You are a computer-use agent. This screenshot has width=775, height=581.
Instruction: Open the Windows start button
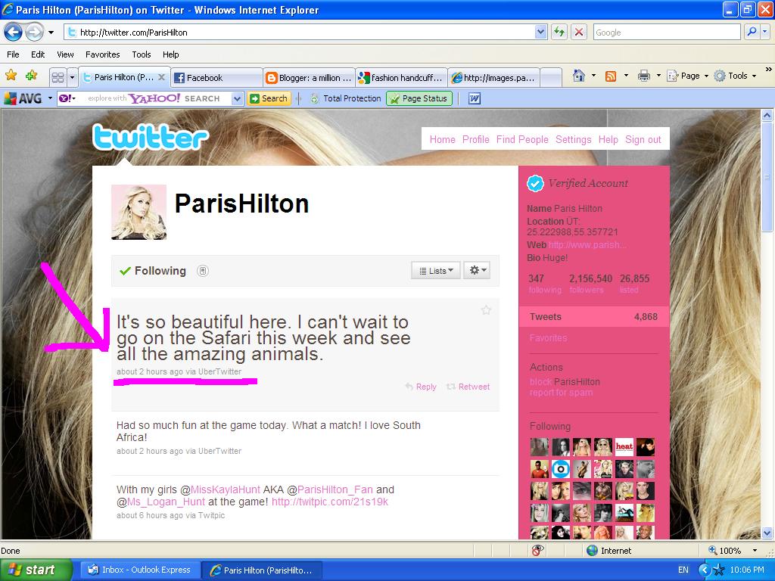tap(36, 570)
